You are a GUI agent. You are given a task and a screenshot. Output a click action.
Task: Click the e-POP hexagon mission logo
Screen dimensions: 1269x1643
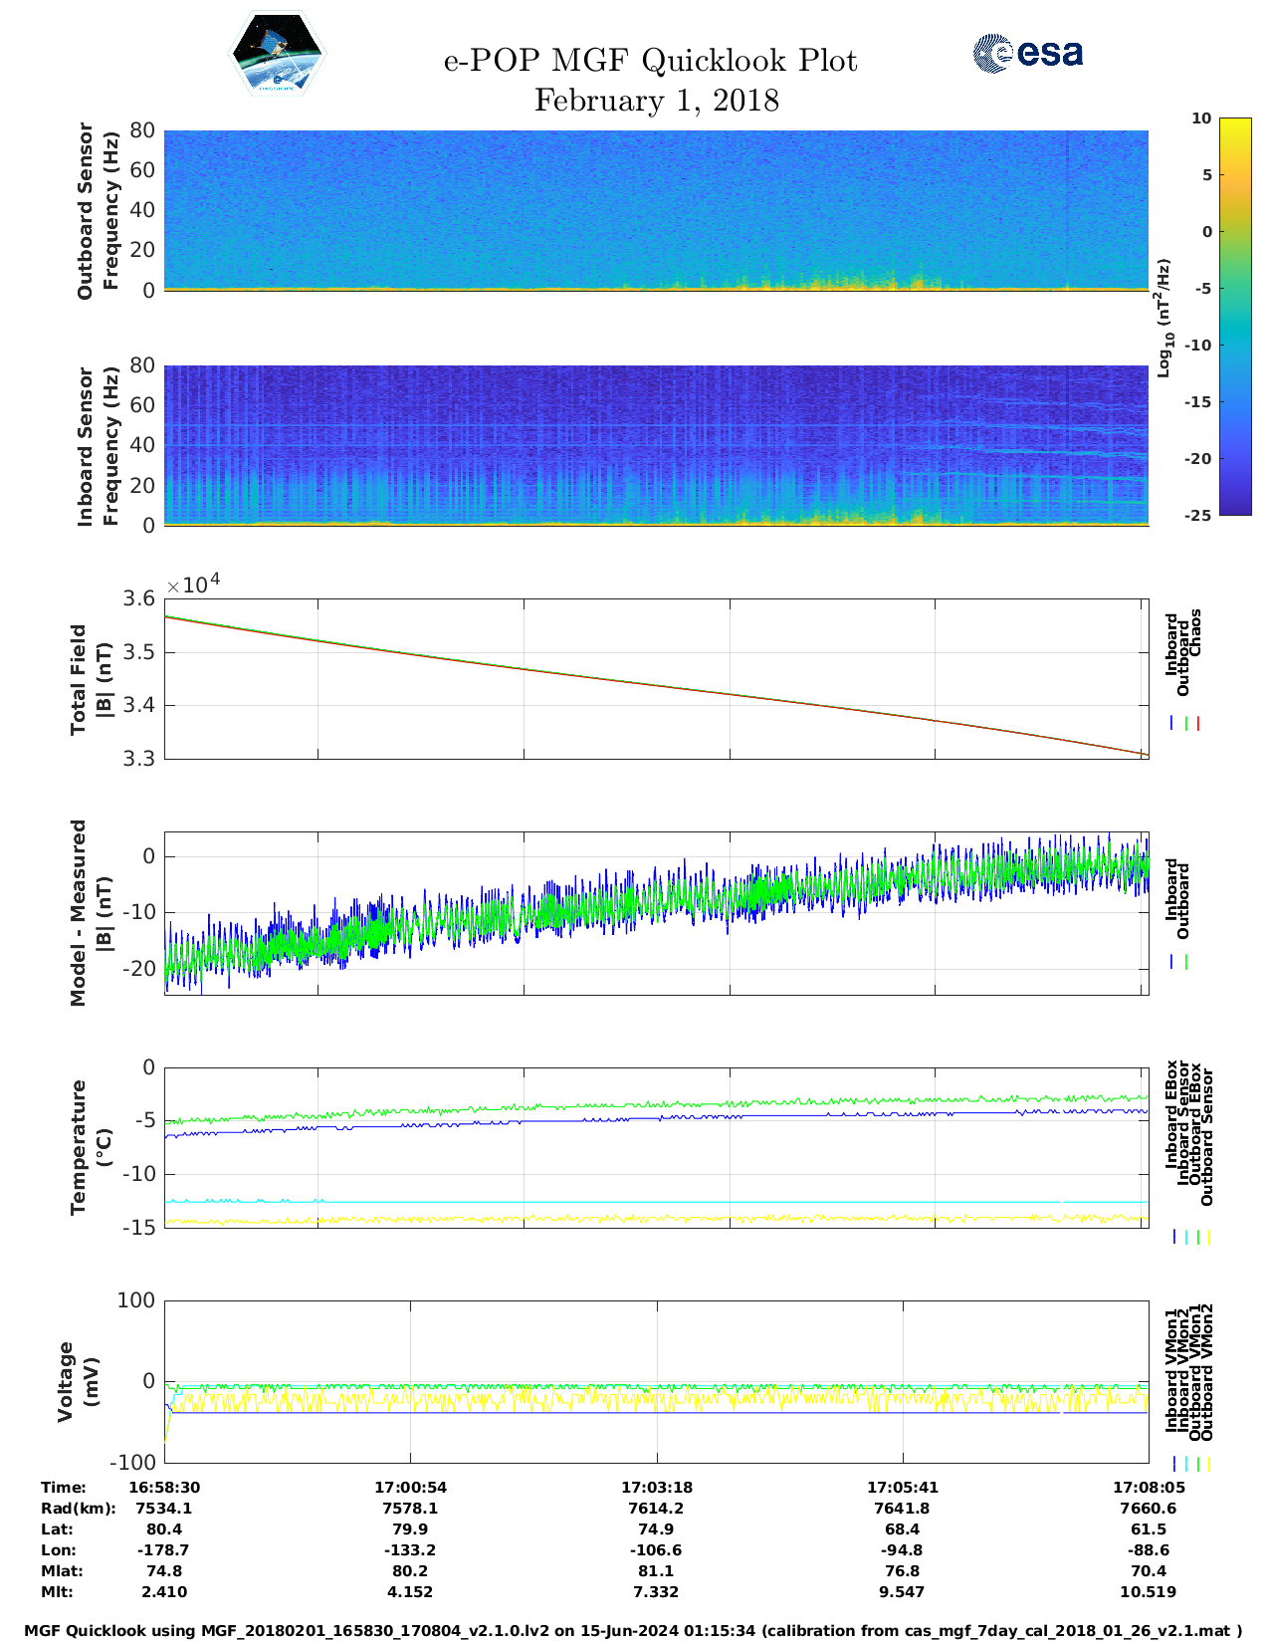277,55
